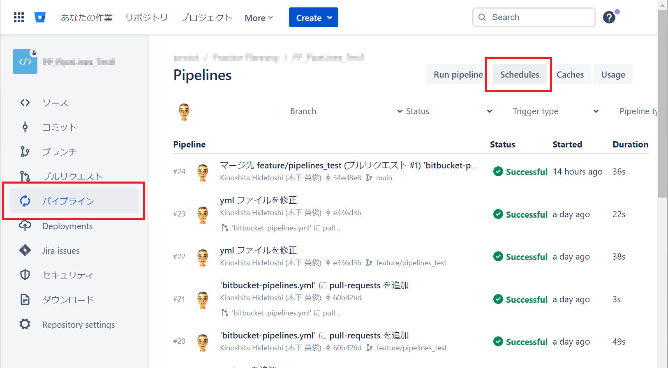Open pipeline #21 bitbucket-pipelines.yml pull-requests title
The width and height of the screenshot is (668, 368).
pyautogui.click(x=314, y=285)
